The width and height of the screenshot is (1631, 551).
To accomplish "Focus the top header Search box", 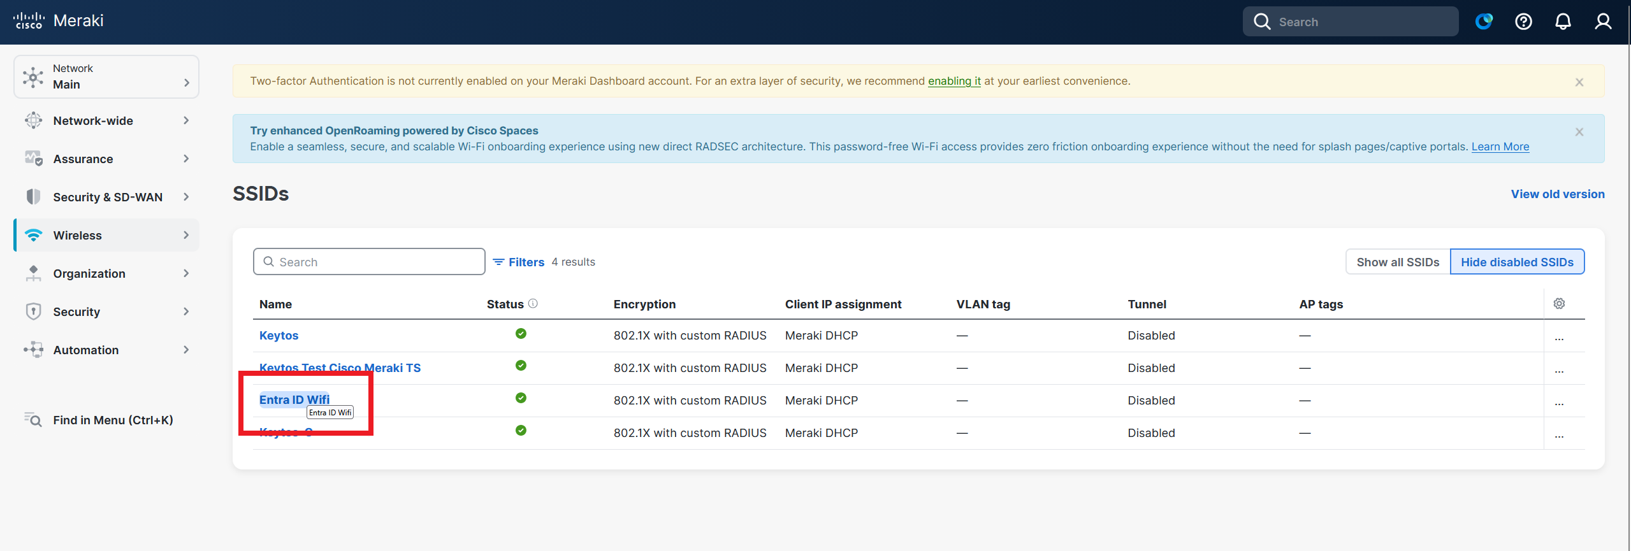I will 1351,22.
